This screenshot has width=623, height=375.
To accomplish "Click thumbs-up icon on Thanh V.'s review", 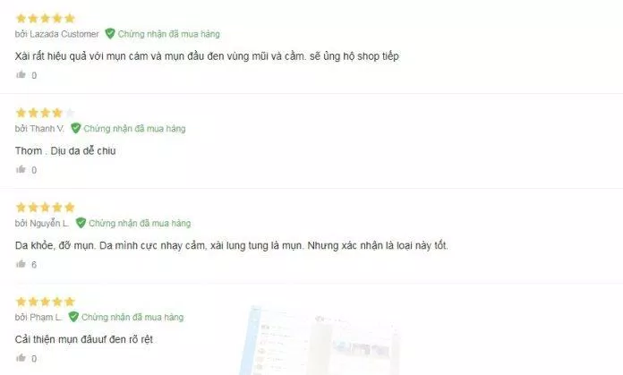I will pyautogui.click(x=21, y=169).
